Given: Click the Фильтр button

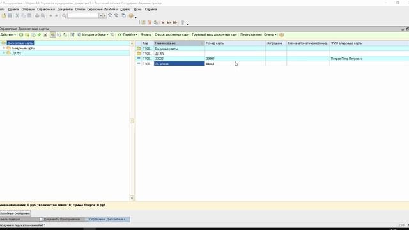Looking at the screenshot, I should (146, 34).
